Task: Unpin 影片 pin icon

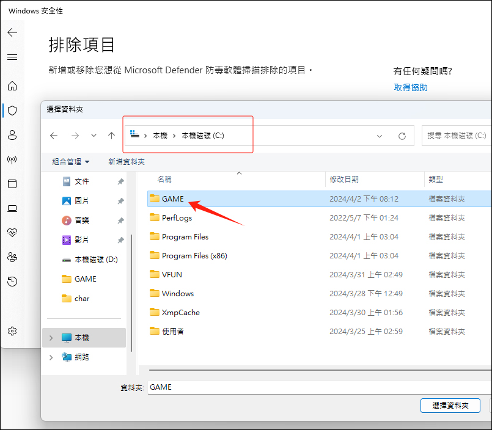Action: pos(120,240)
